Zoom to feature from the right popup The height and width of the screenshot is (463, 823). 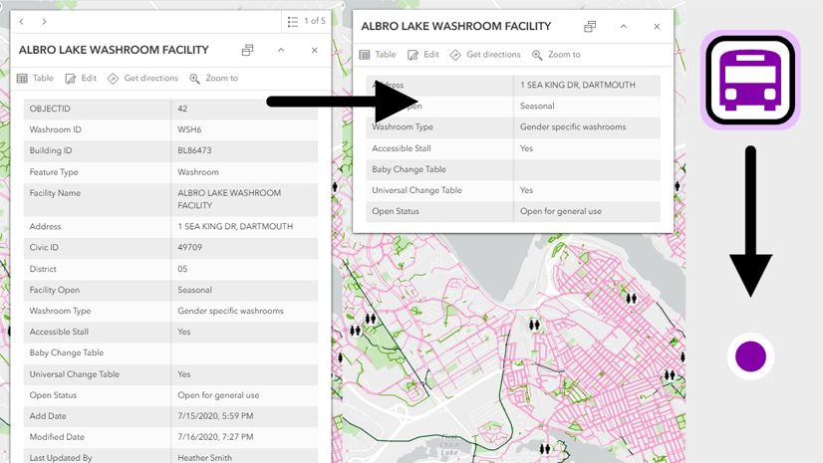coord(556,55)
